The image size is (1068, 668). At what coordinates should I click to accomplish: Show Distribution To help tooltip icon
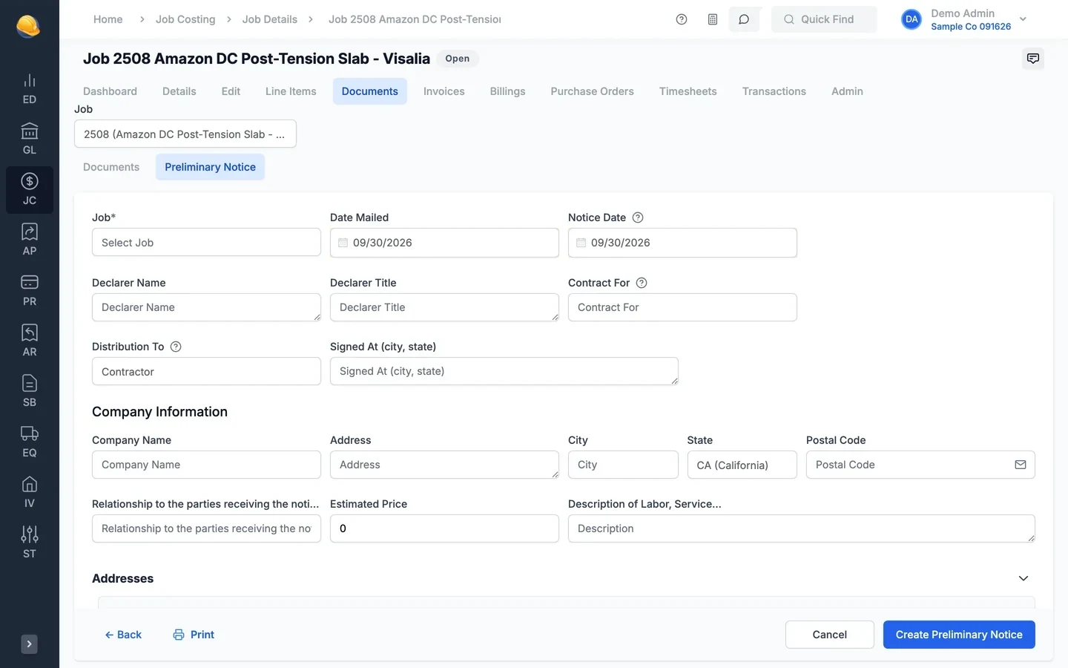pos(176,347)
